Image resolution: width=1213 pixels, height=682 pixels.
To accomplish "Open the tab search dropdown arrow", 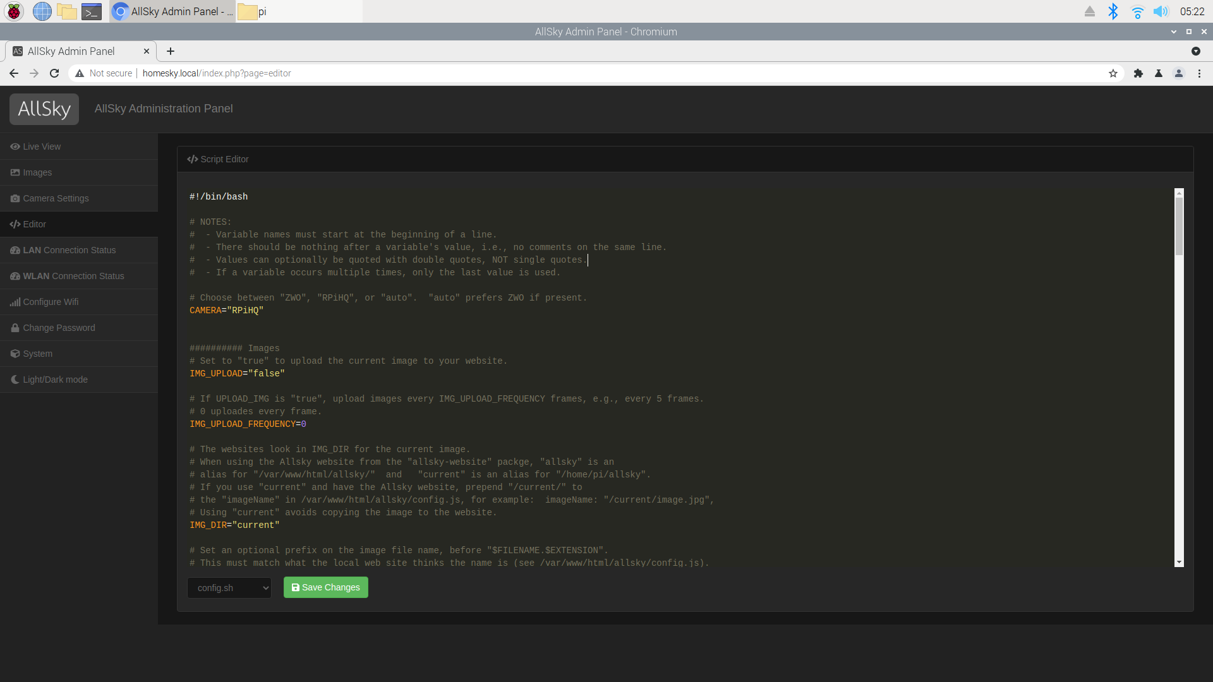I will (1196, 51).
